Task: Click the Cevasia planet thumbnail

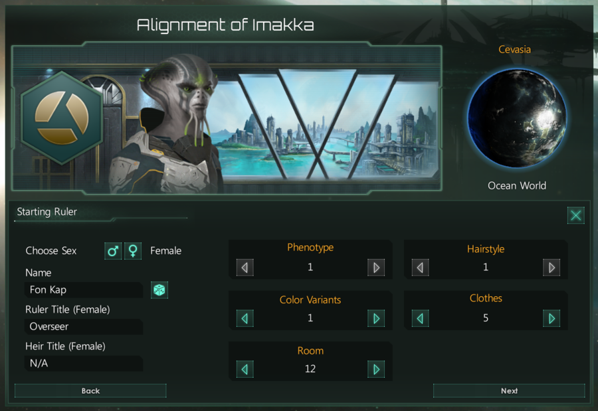Action: click(516, 118)
